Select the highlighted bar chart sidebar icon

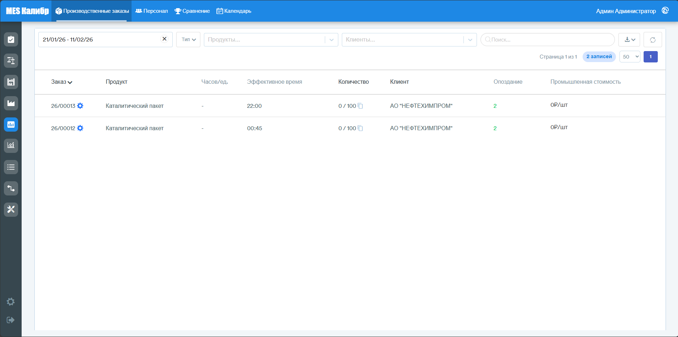pos(11,125)
